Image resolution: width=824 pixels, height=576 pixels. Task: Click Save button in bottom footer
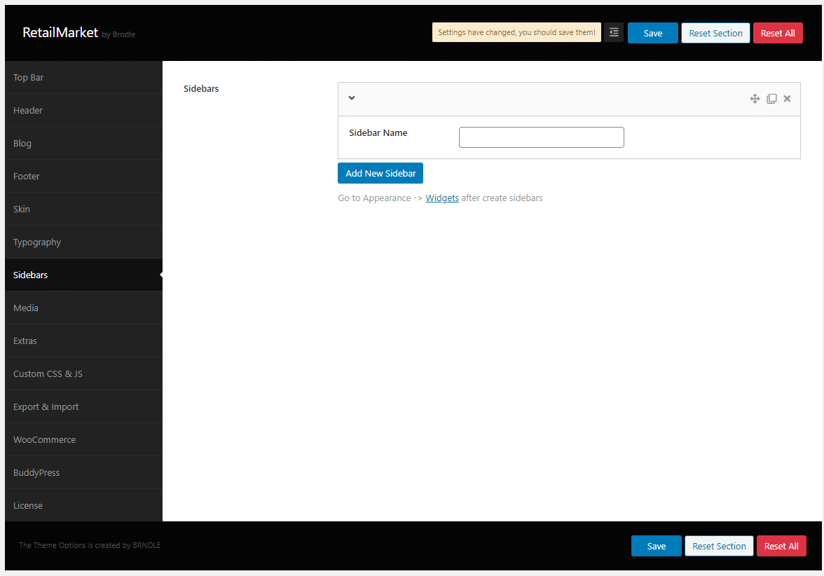[657, 546]
